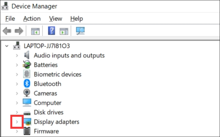Select the Computer label
Screen dimensions: 220x137
[48, 103]
